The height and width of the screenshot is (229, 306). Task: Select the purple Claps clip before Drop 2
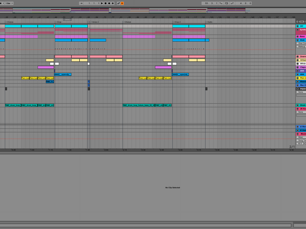click(163, 67)
